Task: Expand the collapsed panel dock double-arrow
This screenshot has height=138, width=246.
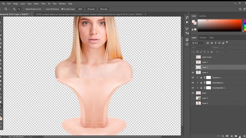Action: point(188,13)
